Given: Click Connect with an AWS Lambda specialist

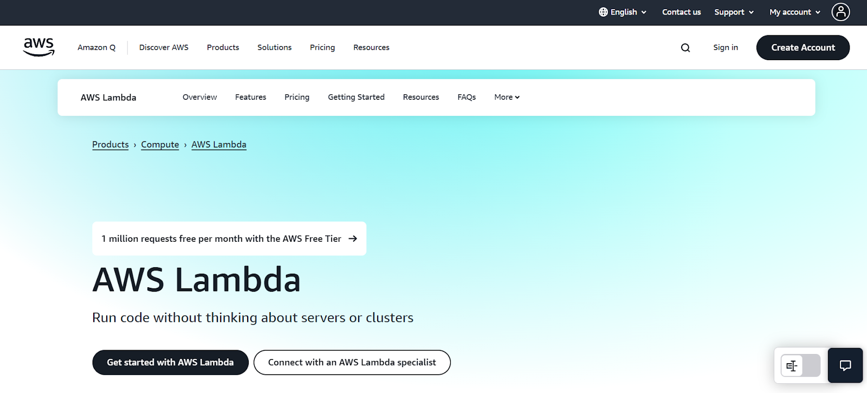Looking at the screenshot, I should (352, 362).
